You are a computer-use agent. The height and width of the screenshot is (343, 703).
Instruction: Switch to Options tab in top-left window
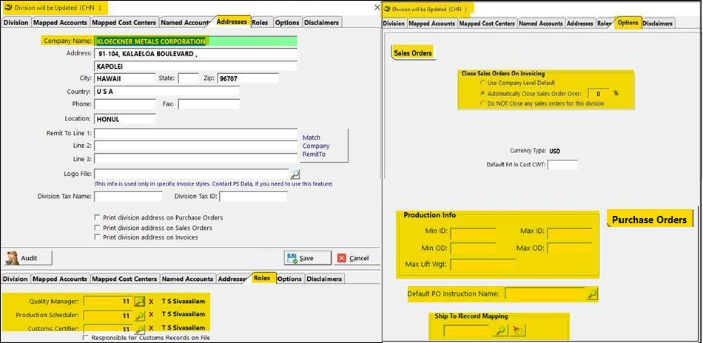(287, 22)
